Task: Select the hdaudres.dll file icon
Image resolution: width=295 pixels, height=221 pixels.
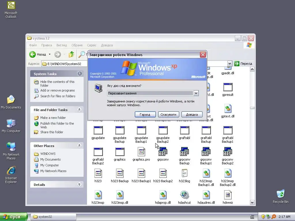Action: (206, 195)
